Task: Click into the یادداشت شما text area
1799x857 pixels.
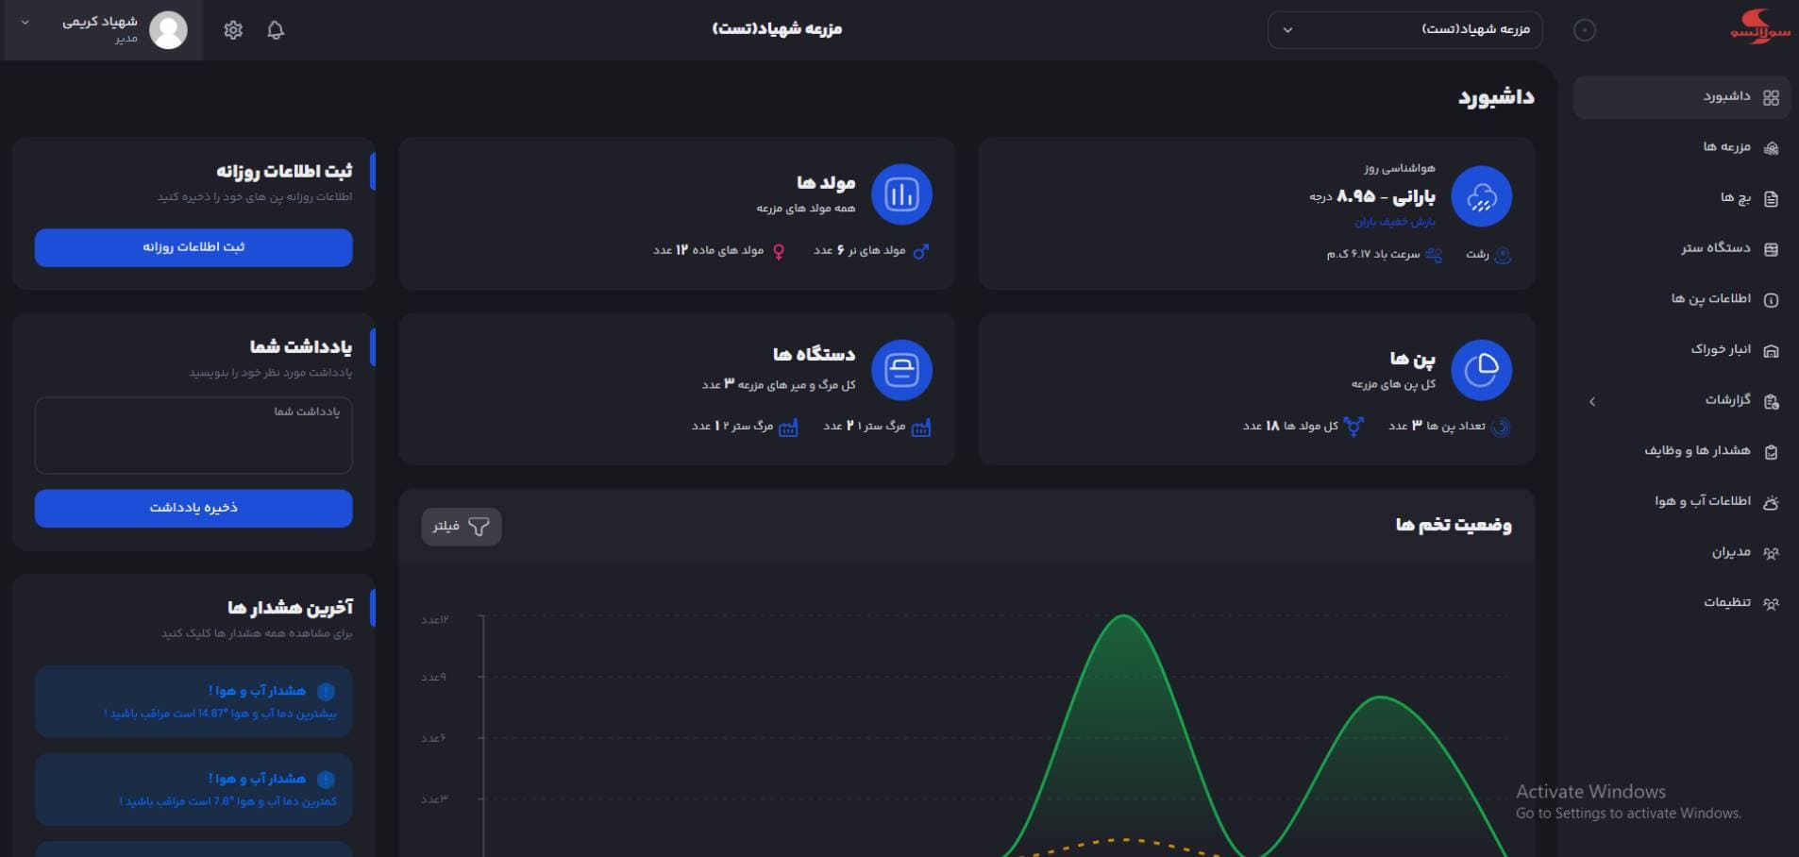Action: (x=193, y=435)
